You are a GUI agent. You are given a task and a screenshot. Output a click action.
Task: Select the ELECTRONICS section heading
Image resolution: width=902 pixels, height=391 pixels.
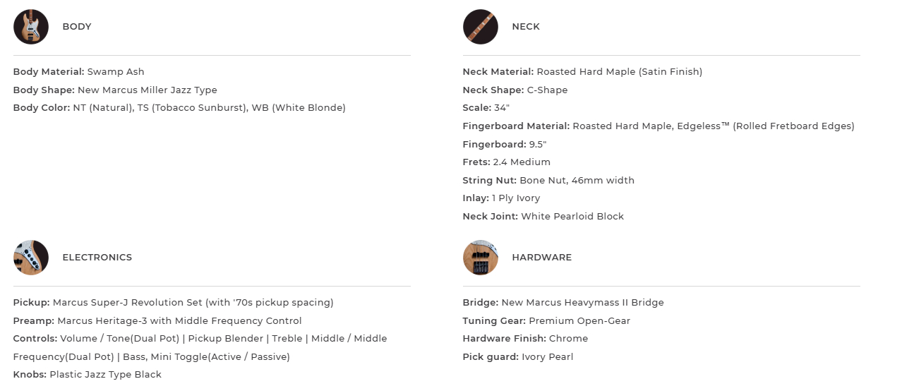click(x=97, y=258)
